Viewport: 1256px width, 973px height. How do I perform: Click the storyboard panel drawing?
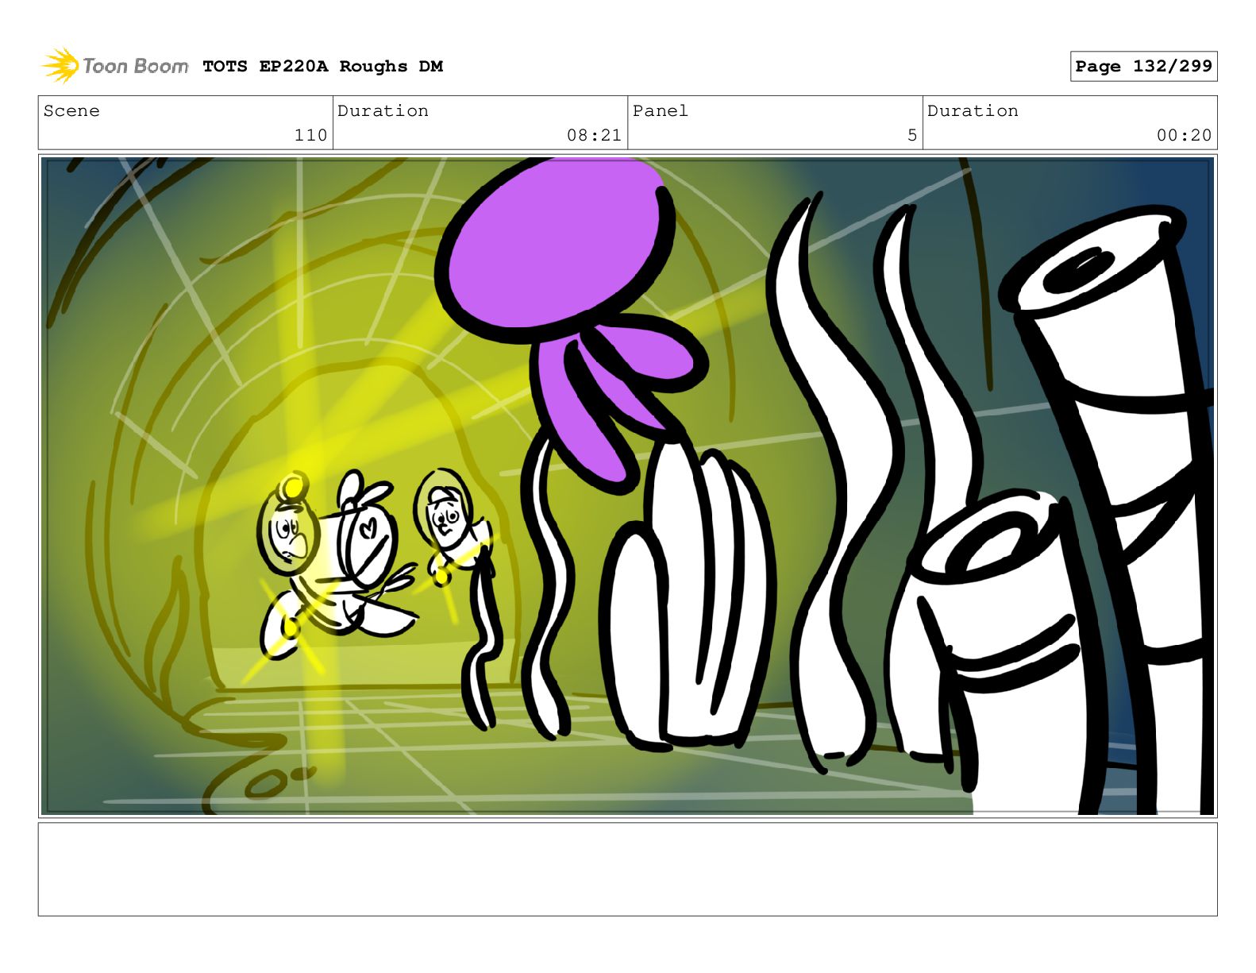627,486
